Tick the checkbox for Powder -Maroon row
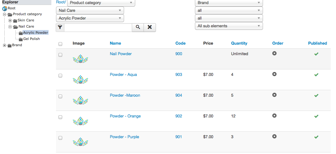The width and height of the screenshot is (336, 154). [60, 96]
